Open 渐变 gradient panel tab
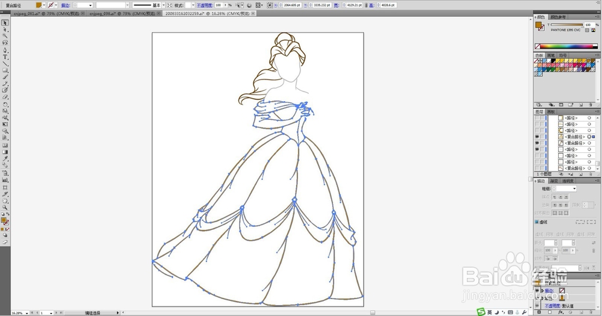This screenshot has height=316, width=602. [x=554, y=181]
